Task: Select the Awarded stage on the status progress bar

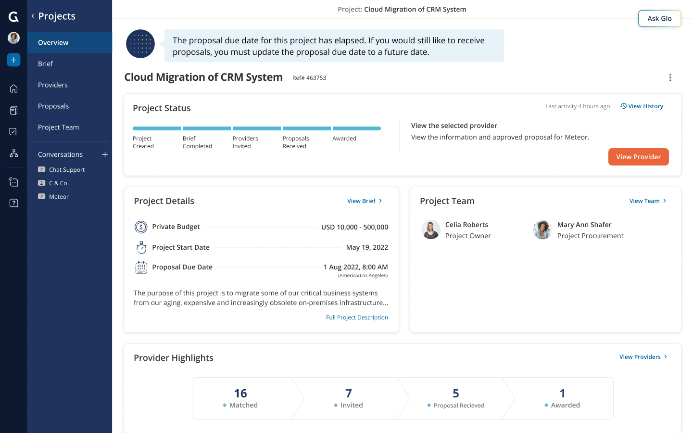Action: click(x=356, y=128)
